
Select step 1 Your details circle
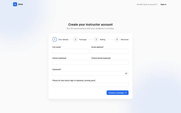[x=55, y=39]
